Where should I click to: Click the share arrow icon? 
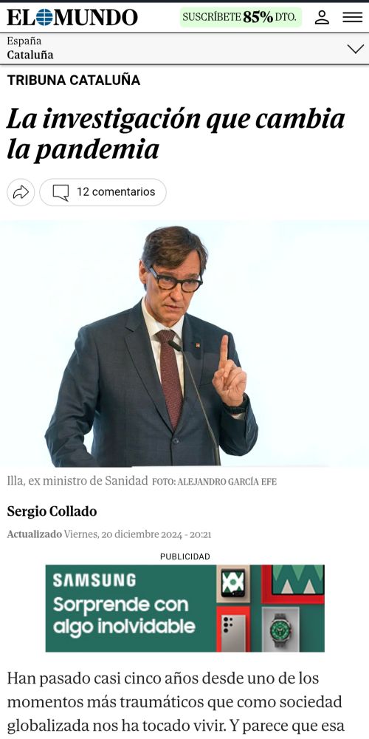pos(21,192)
